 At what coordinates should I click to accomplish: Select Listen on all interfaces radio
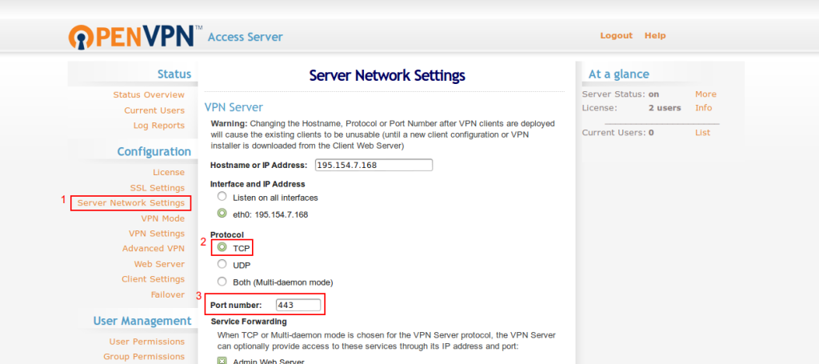[x=222, y=197]
